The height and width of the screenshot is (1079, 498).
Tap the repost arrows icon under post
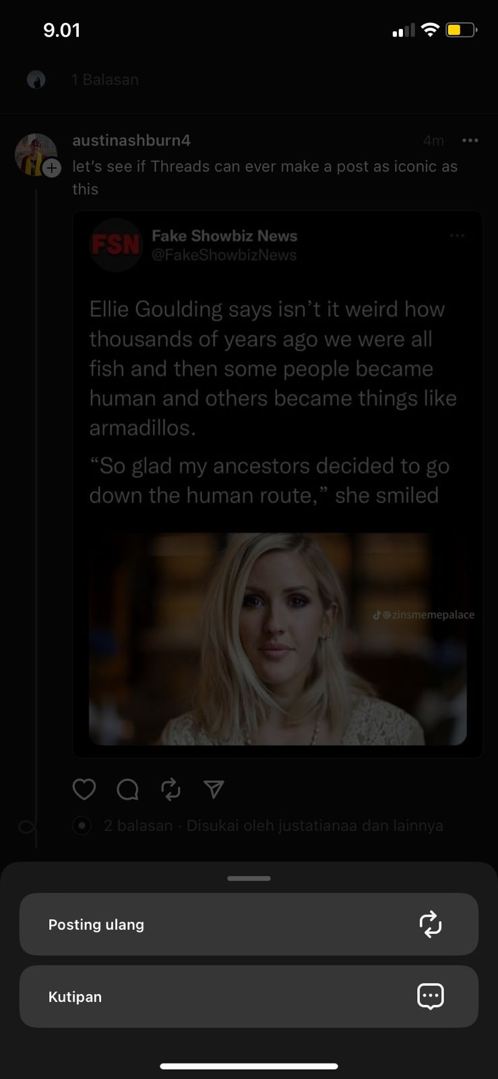pyautogui.click(x=170, y=789)
